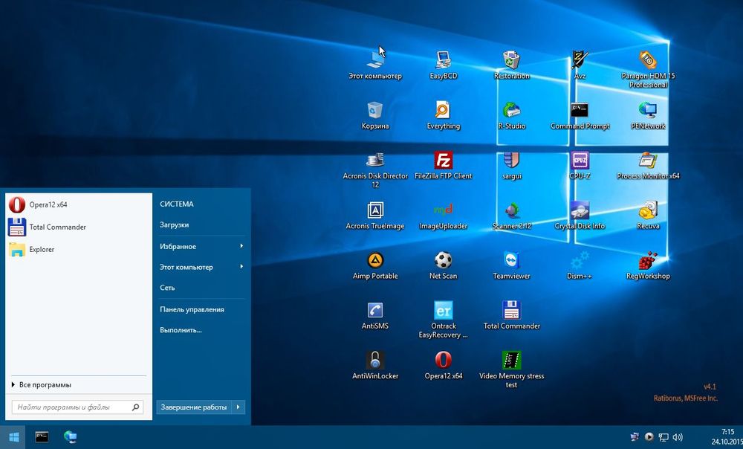Open PENetwork icon in the taskbar

click(x=70, y=437)
